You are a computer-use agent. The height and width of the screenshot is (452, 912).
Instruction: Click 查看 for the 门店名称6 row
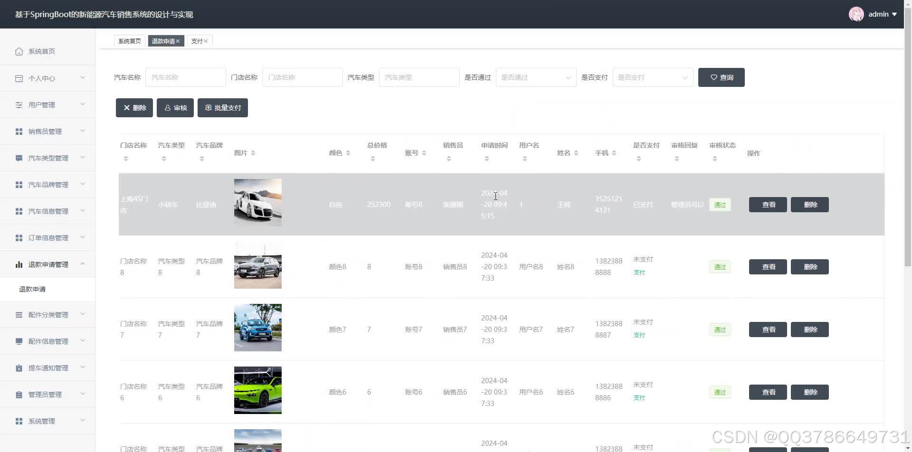point(768,392)
